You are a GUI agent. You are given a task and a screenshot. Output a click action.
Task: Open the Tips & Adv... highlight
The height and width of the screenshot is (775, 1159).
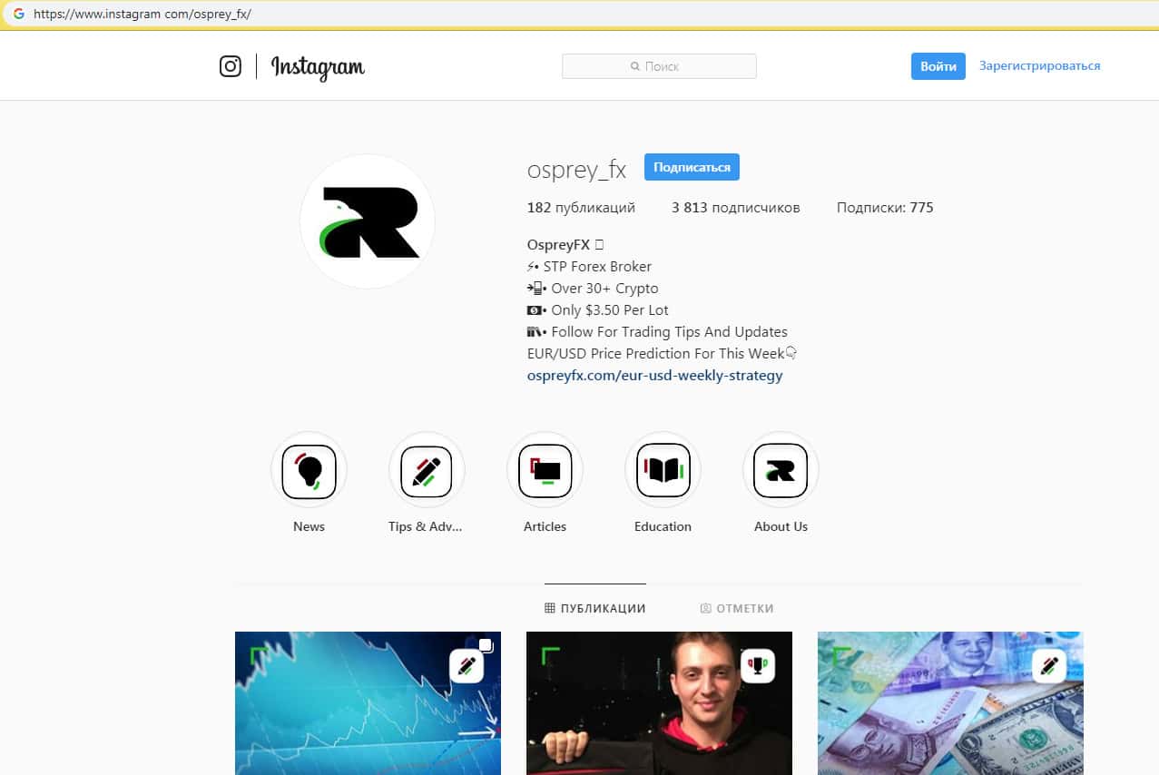click(x=427, y=471)
